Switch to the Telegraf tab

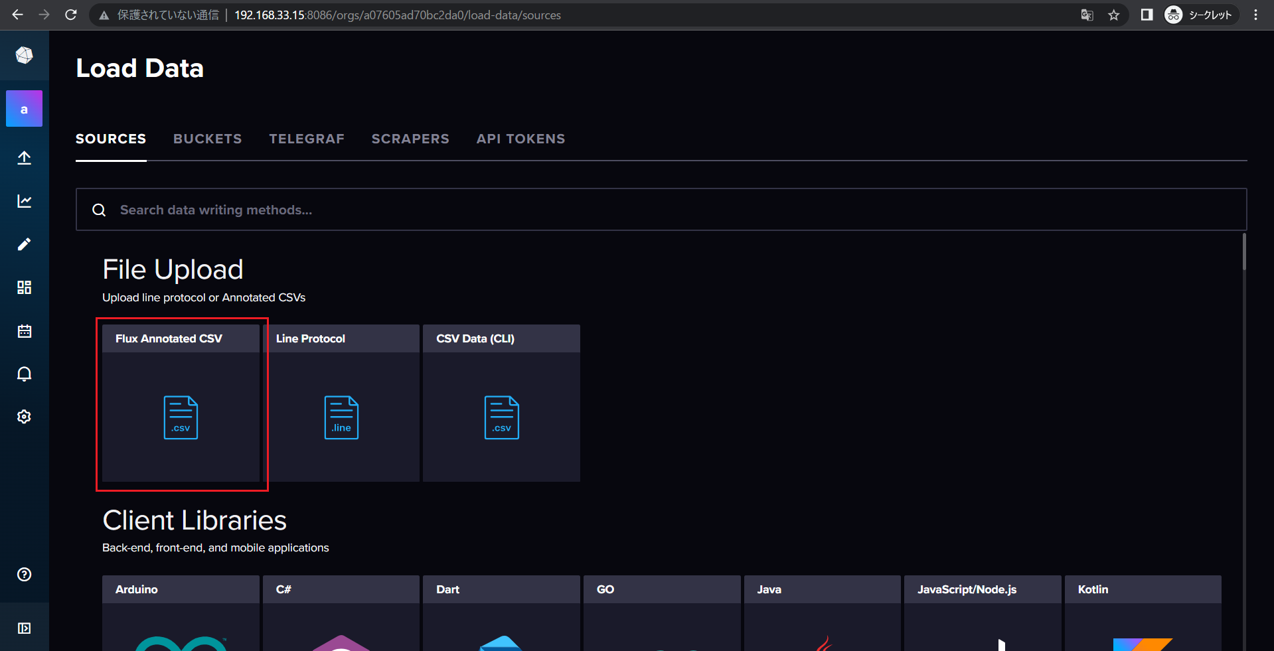click(306, 139)
